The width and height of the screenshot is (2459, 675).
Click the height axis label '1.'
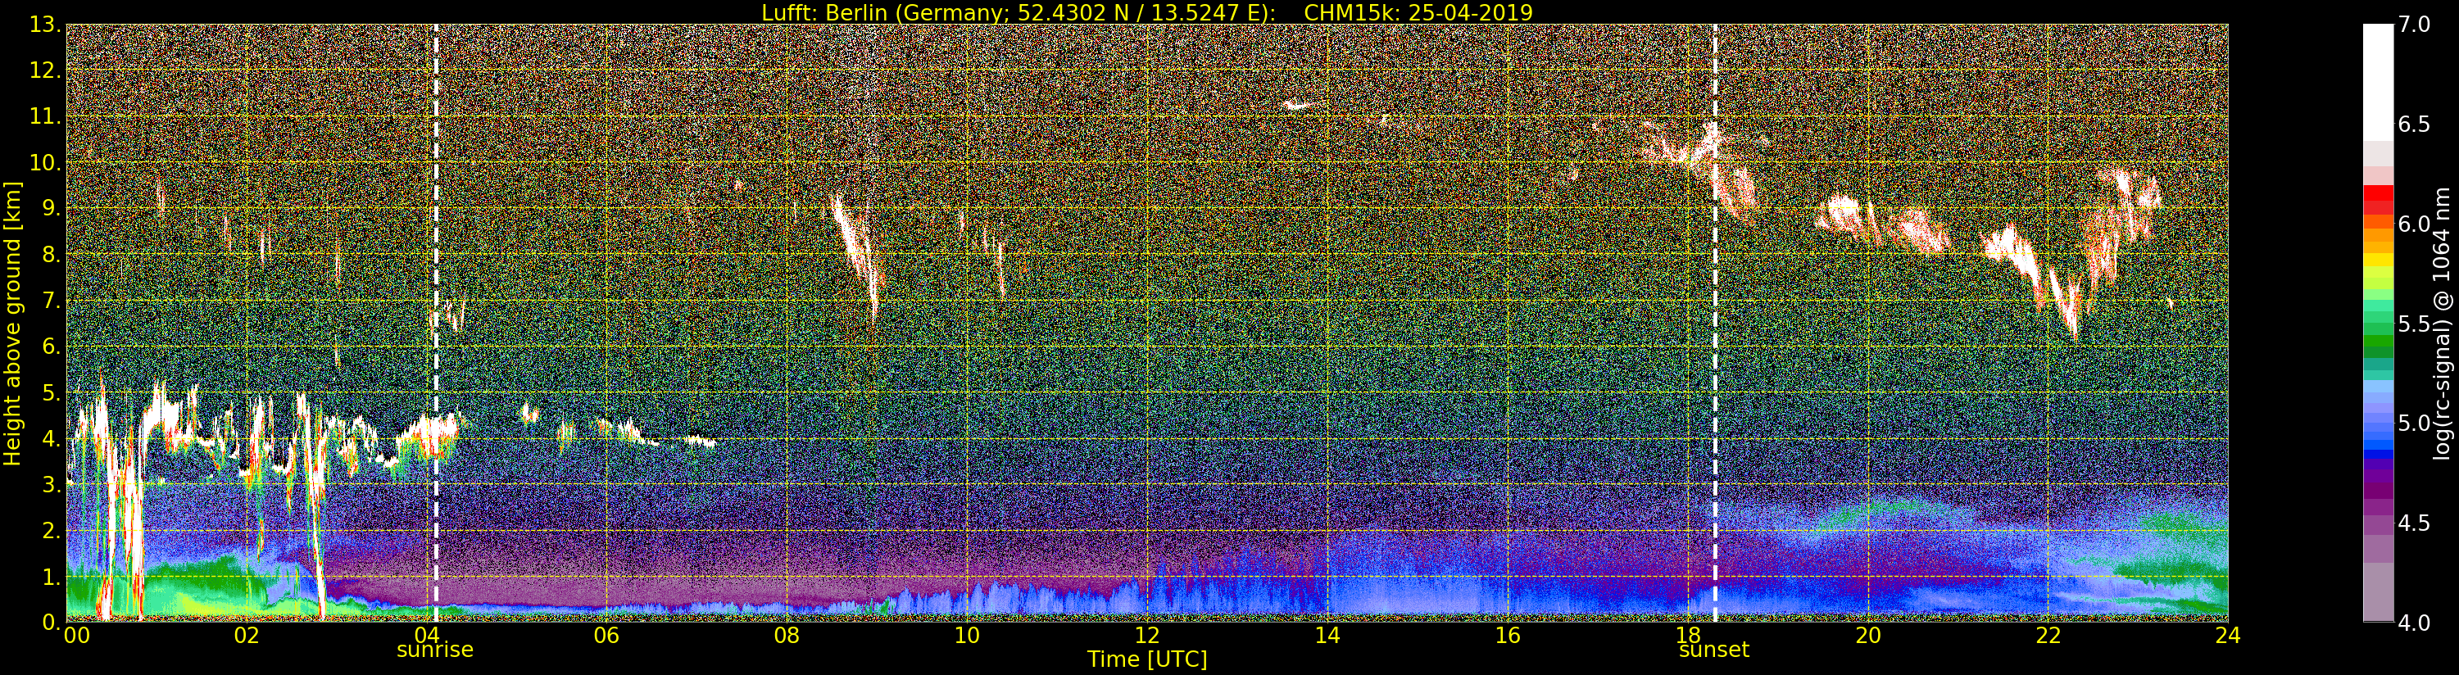(51, 576)
